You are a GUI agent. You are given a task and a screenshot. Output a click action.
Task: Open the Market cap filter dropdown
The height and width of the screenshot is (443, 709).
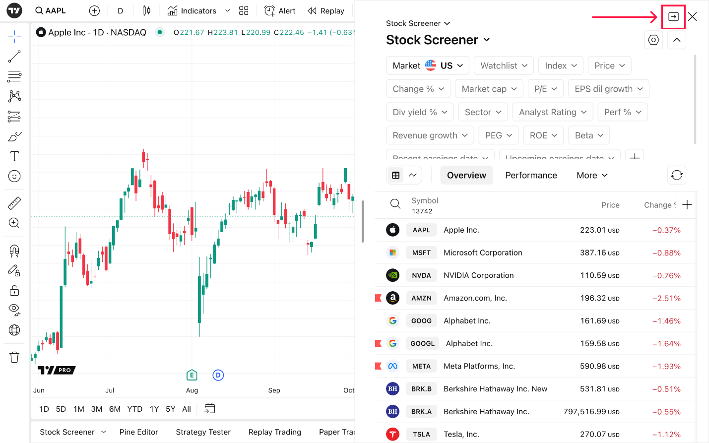[x=489, y=89]
